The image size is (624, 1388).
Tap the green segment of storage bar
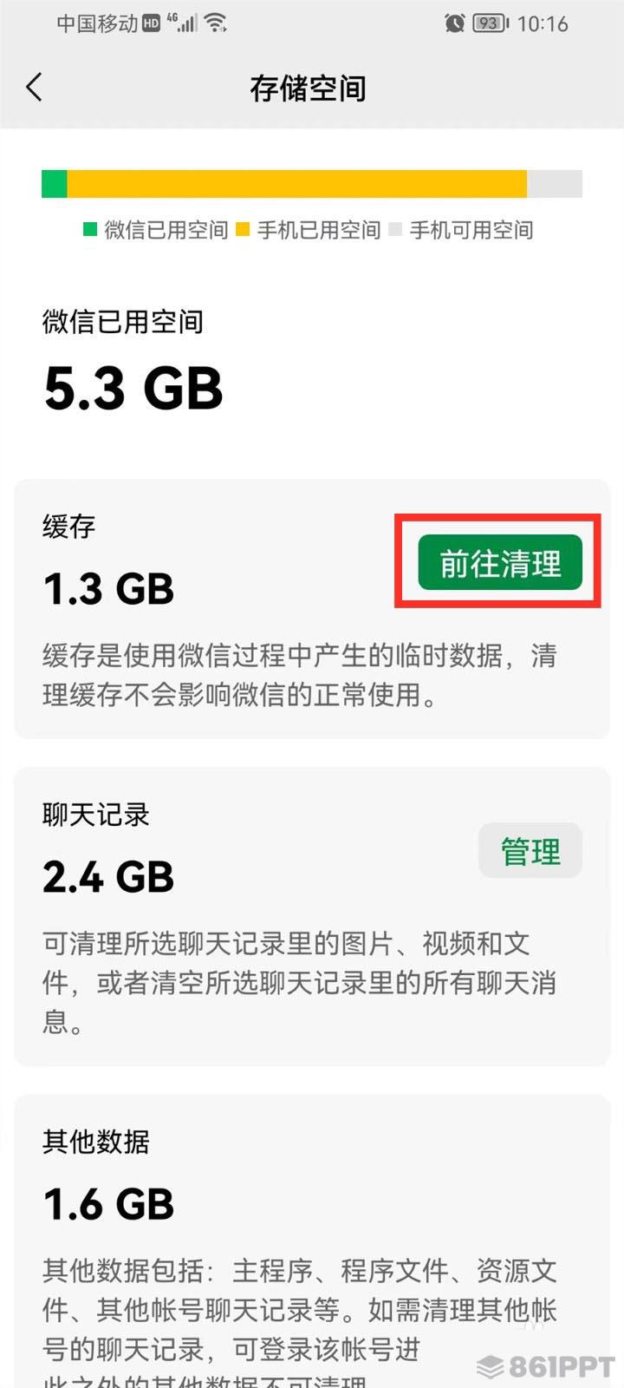(55, 184)
